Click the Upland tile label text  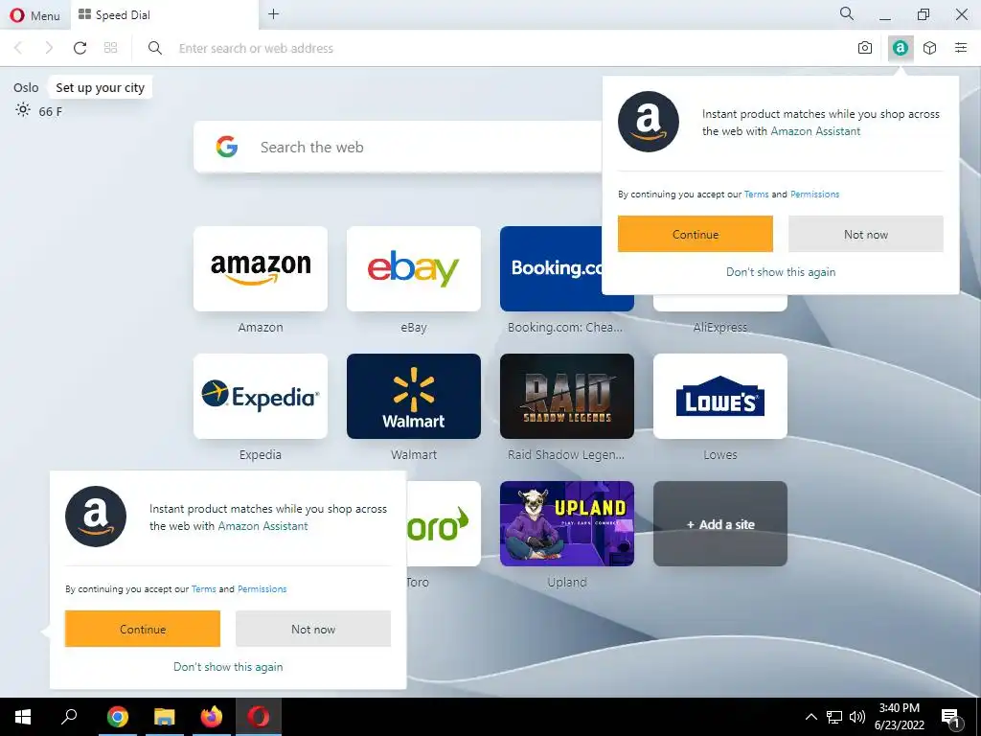(x=567, y=582)
